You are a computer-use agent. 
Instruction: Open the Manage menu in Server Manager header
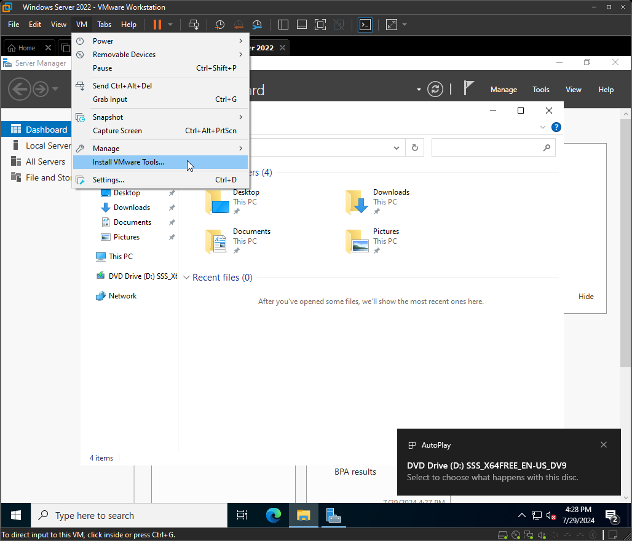pos(504,90)
